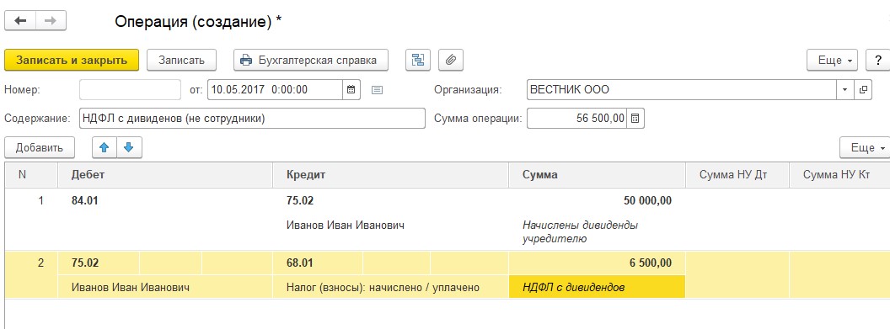890x329 pixels.
Task: Select the НДФЛ с дивидендов cell
Action: click(x=597, y=287)
